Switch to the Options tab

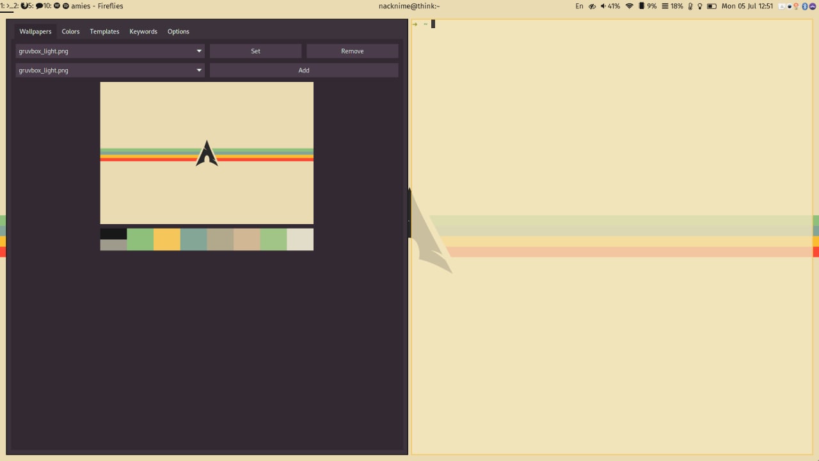tap(179, 31)
